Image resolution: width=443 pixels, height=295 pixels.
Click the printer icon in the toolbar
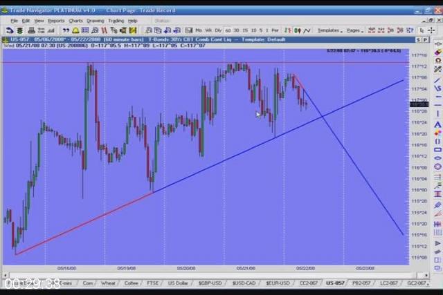point(31,30)
